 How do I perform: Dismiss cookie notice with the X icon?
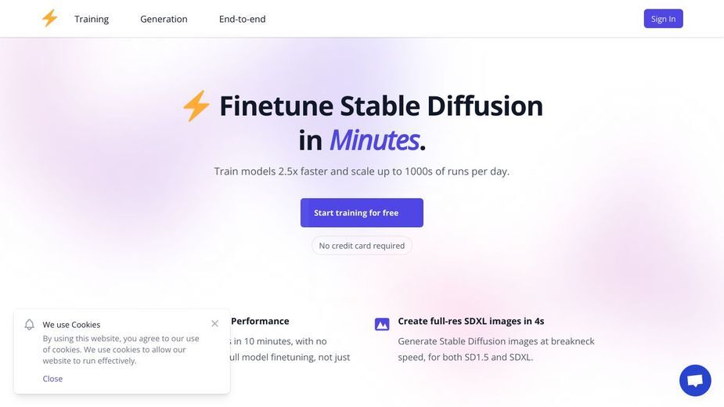(214, 323)
